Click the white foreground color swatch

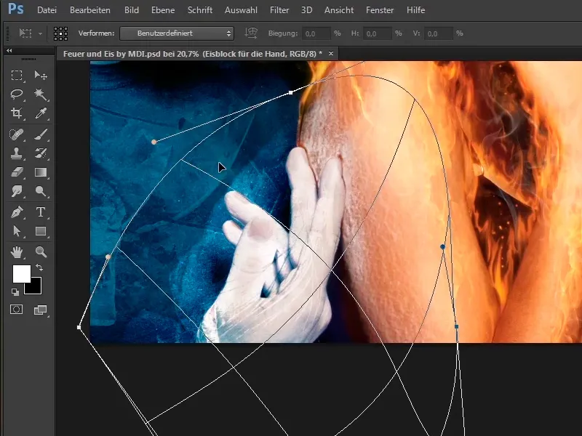point(21,273)
